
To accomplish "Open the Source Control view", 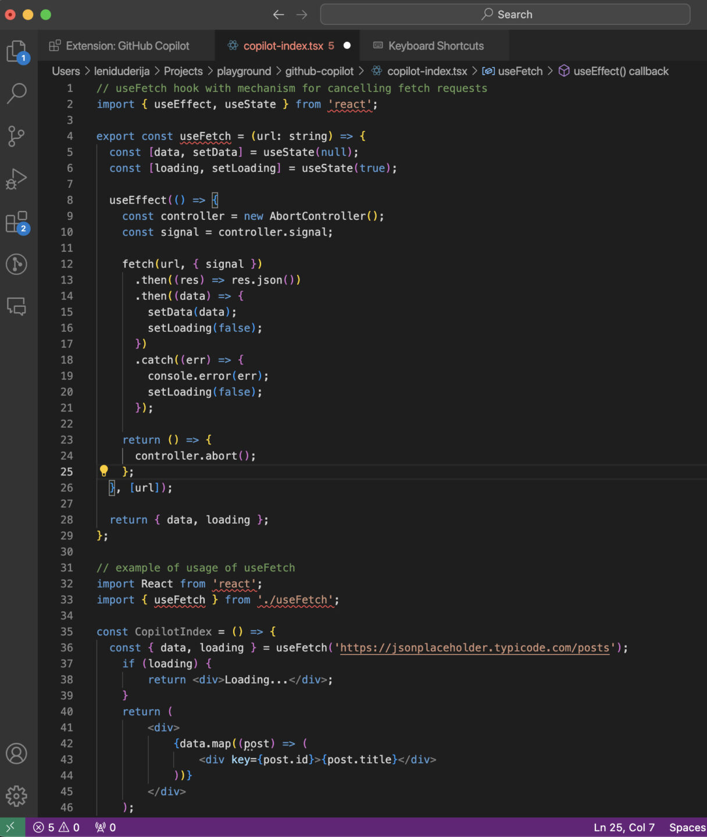I will click(x=17, y=135).
